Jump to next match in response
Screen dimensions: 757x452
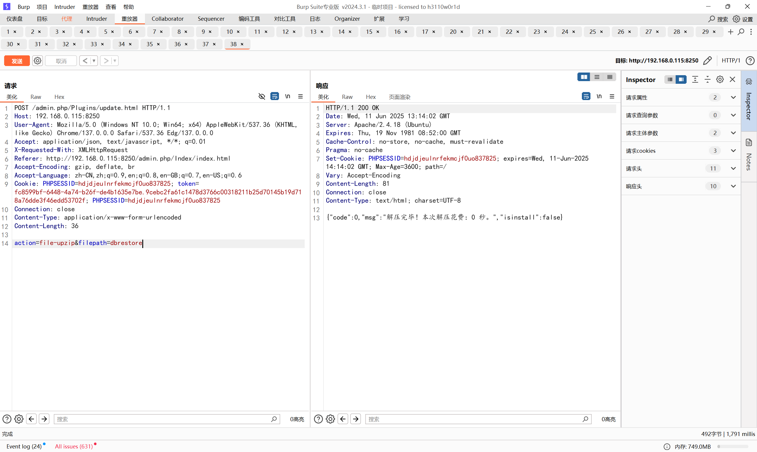[356, 419]
